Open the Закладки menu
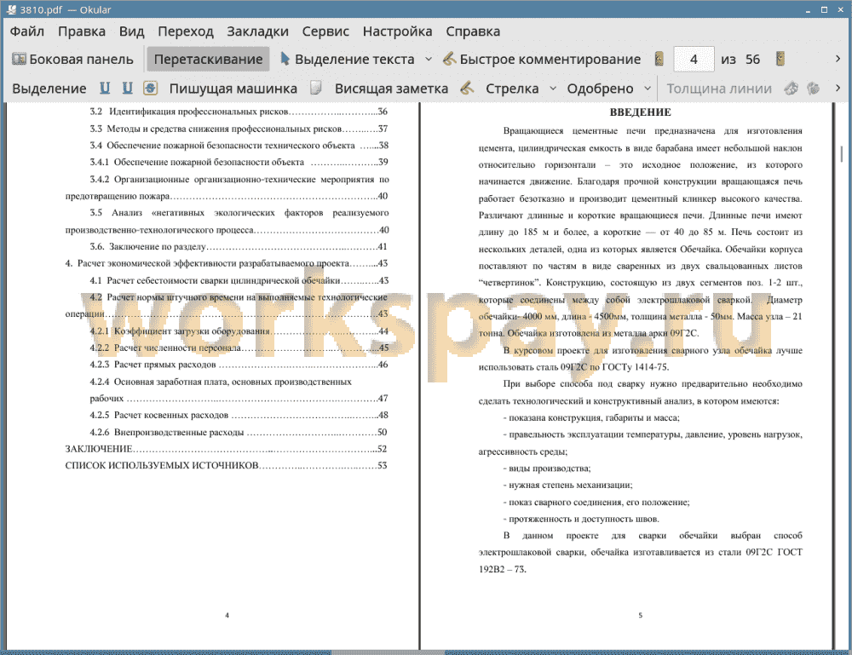852x655 pixels. pos(257,32)
